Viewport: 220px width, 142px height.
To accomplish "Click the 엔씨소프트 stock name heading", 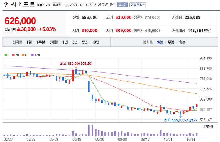I will (x=19, y=4).
